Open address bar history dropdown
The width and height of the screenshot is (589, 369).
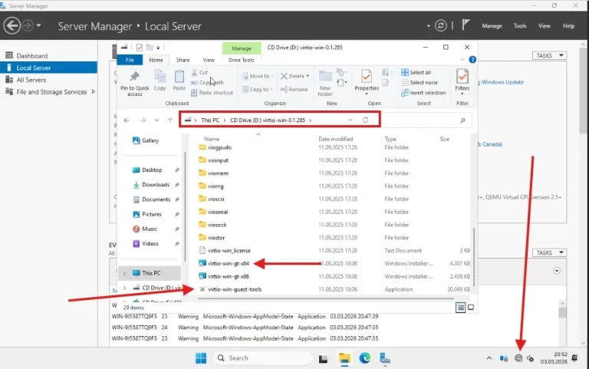(350, 120)
